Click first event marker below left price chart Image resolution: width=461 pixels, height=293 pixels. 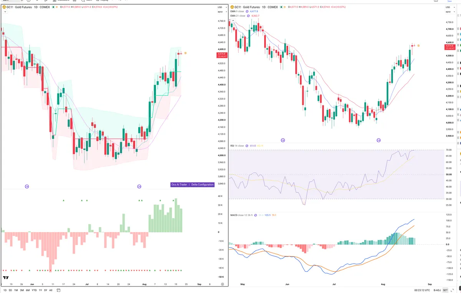point(27,187)
